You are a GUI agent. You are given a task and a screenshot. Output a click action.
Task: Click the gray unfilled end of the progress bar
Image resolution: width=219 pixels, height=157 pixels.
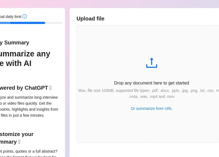(x=54, y=23)
